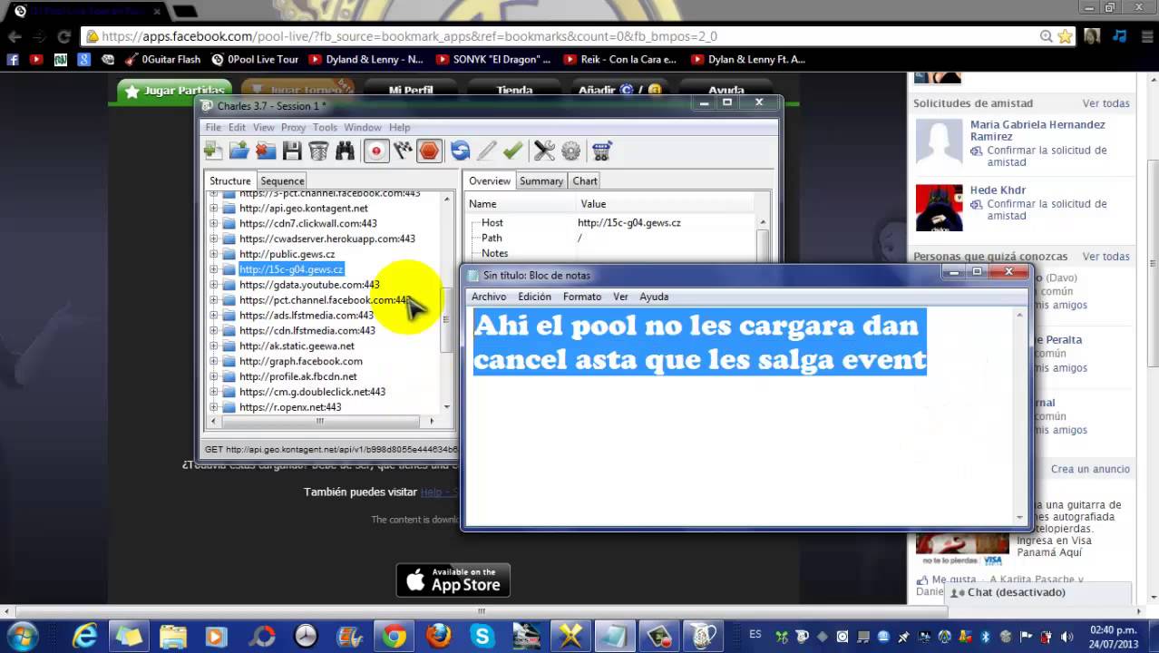Click the blue Repeat request arrow icon
Screen dimensions: 1159x653
[460, 151]
